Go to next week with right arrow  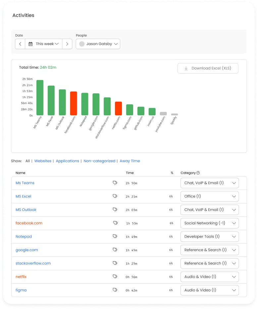tap(67, 44)
